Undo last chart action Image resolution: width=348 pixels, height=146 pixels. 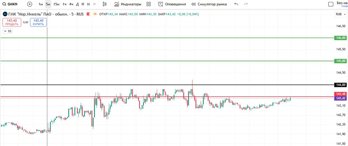236,4
